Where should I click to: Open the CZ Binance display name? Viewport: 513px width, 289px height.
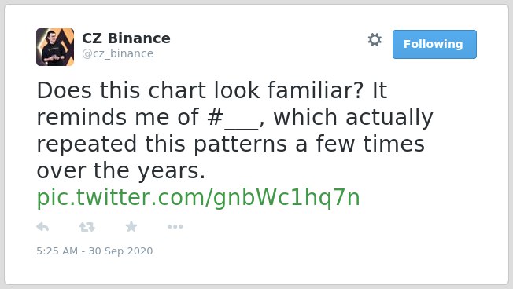coord(126,38)
